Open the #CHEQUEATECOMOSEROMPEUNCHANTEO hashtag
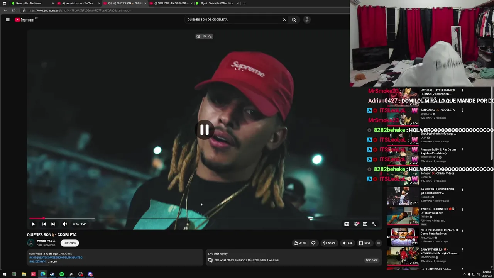The image size is (494, 278). [x=56, y=258]
